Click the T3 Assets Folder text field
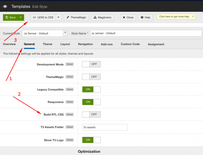Image resolution: width=203 pixels, height=155 pixels. coord(104,127)
